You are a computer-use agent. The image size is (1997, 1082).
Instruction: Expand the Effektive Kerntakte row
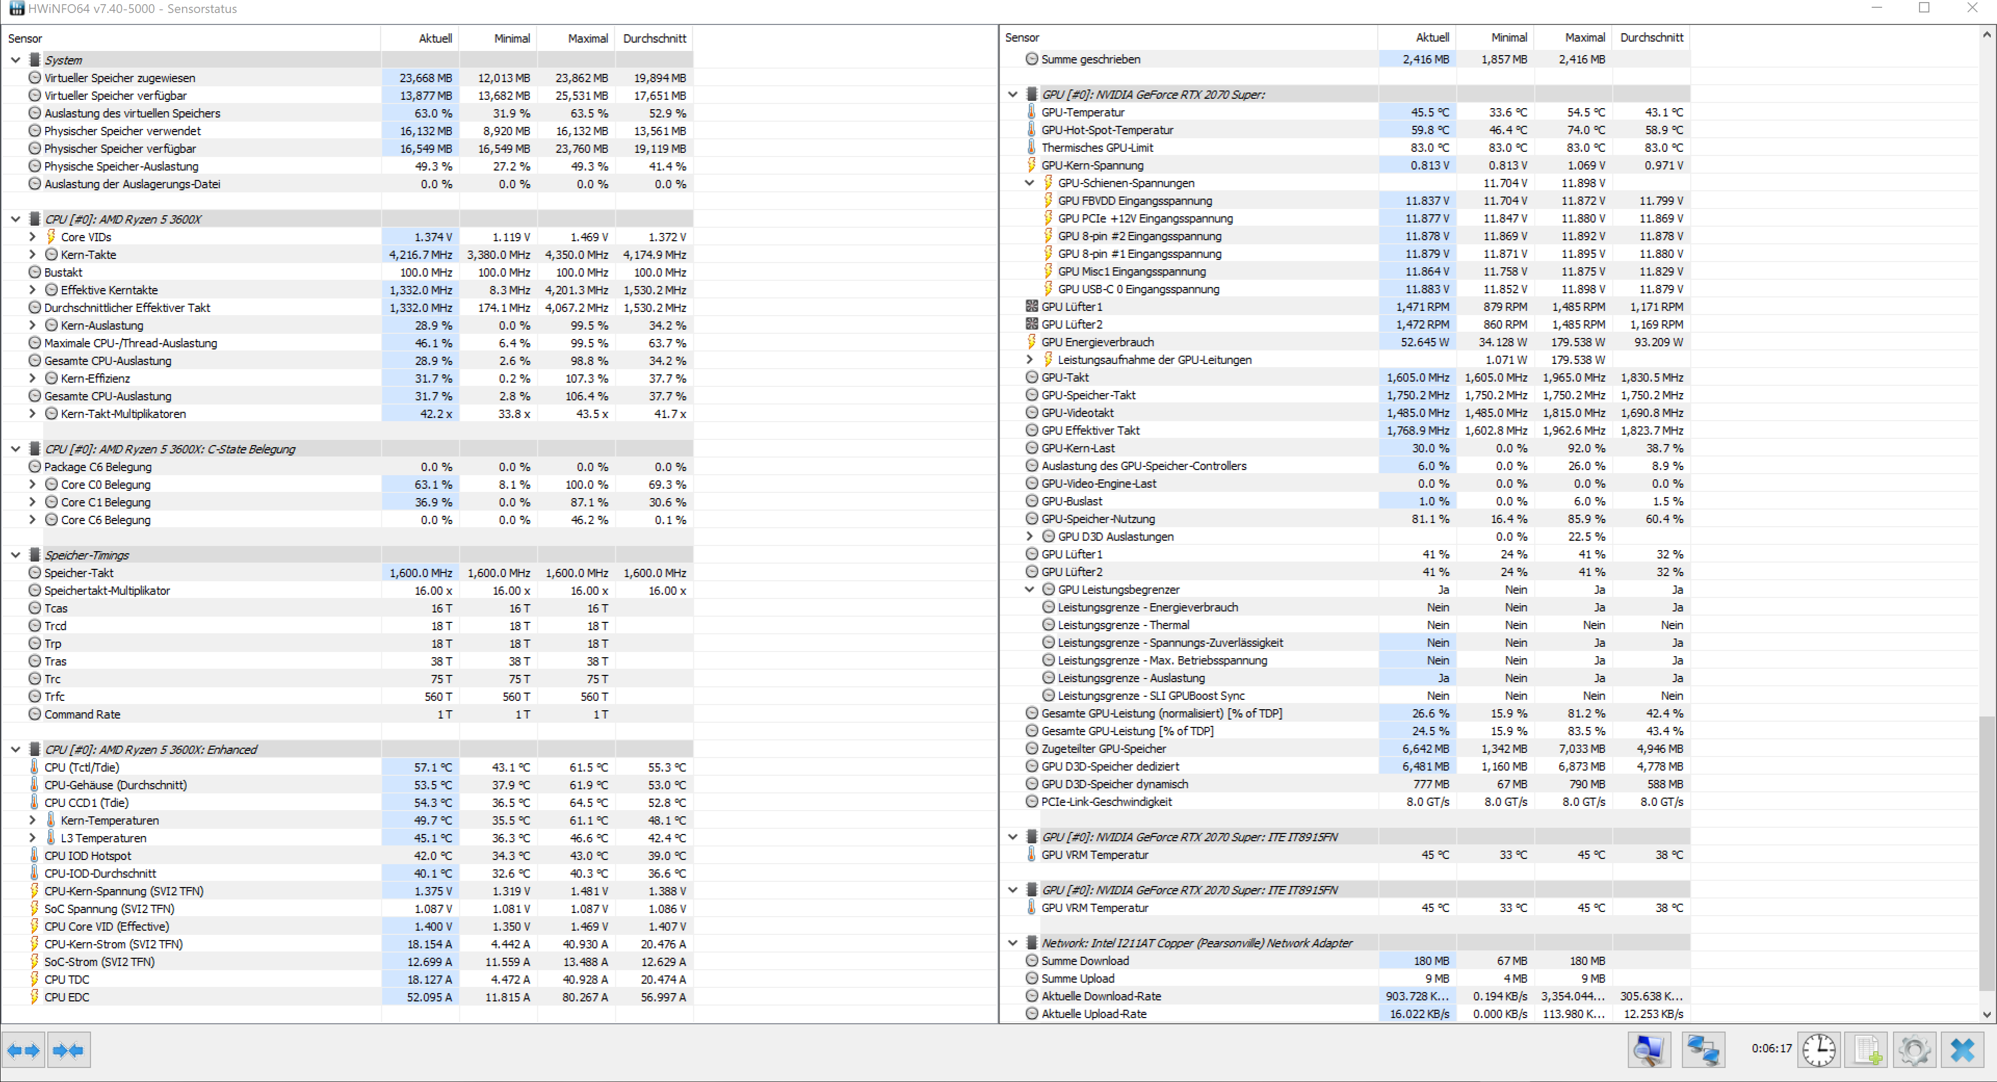click(32, 290)
